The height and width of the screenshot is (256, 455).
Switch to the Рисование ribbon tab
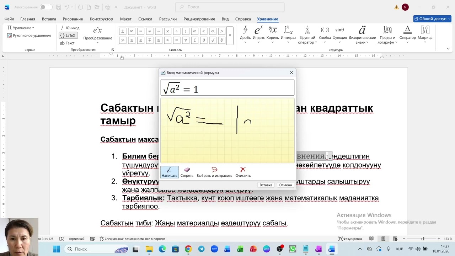[x=73, y=19]
